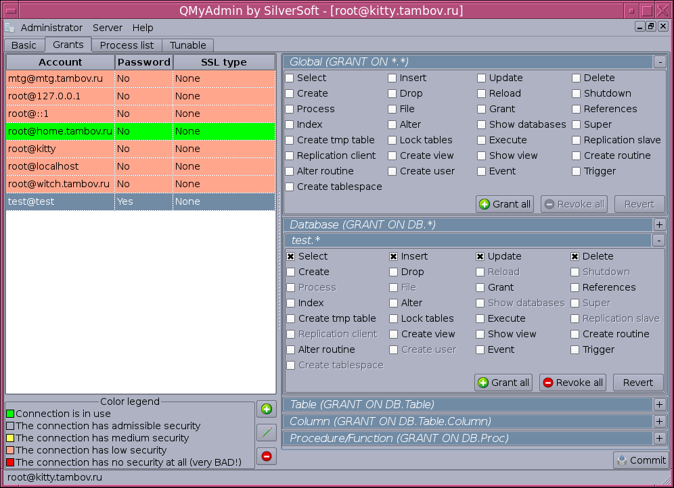Click Revert in the test.* section
Image resolution: width=674 pixels, height=488 pixels.
tap(638, 383)
